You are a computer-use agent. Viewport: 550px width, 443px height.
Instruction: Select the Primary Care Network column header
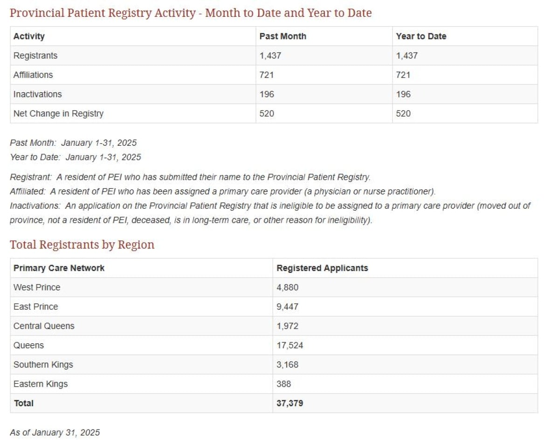[59, 268]
